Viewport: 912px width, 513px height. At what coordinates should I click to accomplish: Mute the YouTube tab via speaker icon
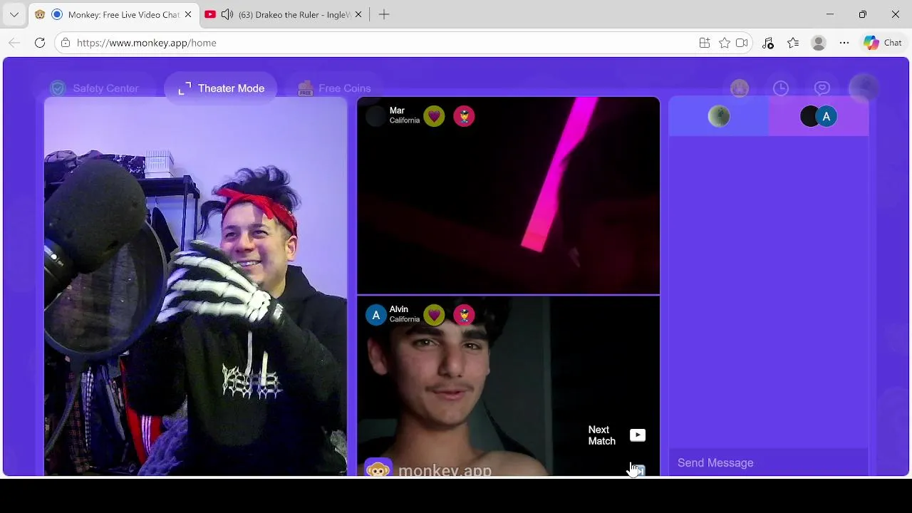click(x=227, y=14)
